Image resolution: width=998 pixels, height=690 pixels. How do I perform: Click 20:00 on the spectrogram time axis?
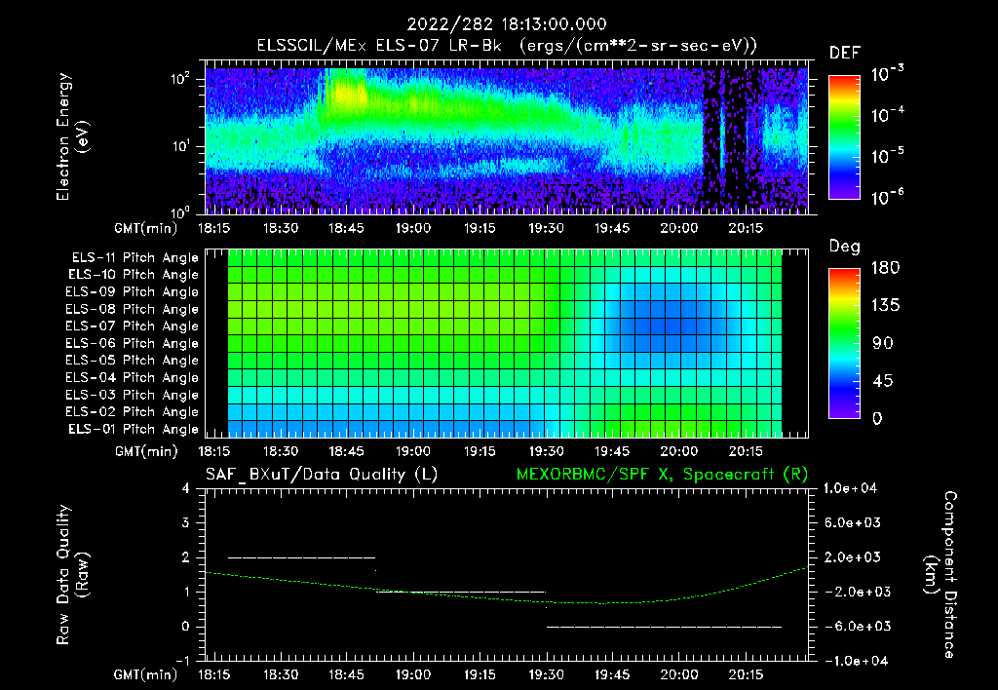point(678,228)
